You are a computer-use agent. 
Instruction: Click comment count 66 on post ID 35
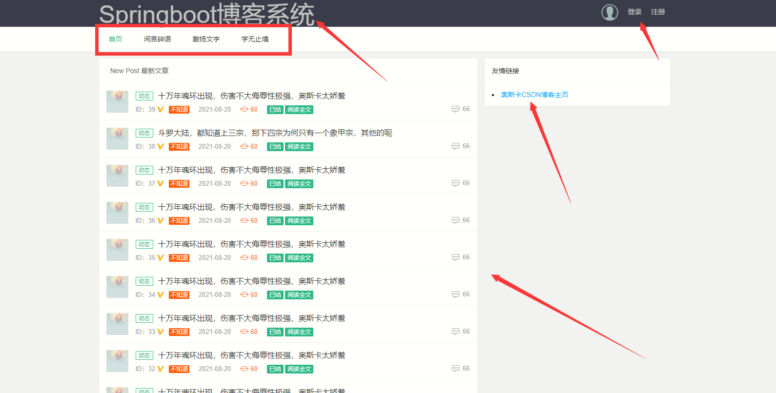click(x=466, y=257)
